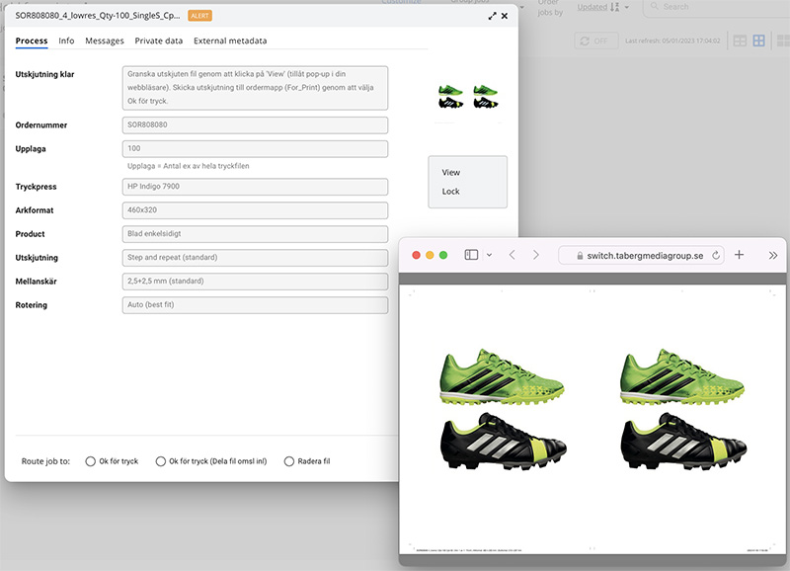Switch to the grid tile view icon
The height and width of the screenshot is (571, 790).
[758, 41]
